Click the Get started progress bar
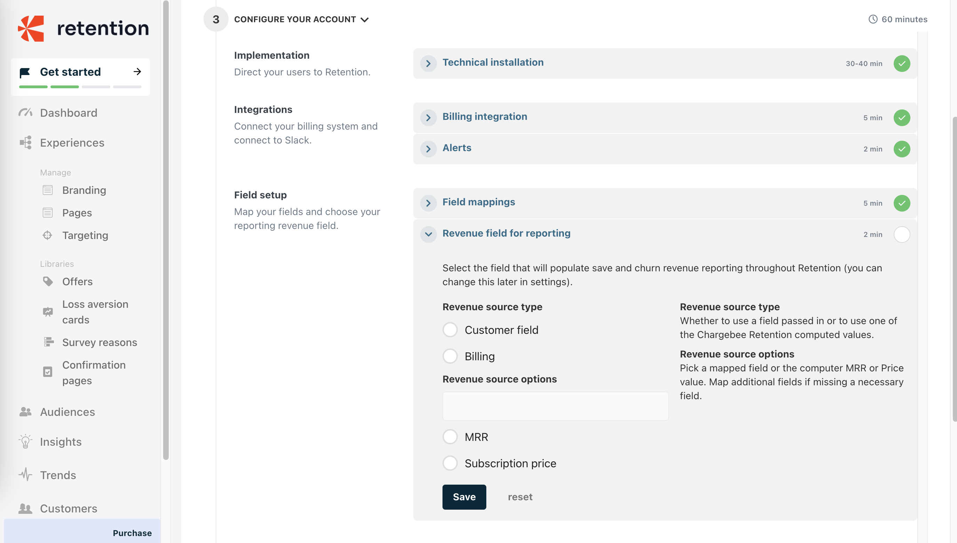This screenshot has height=543, width=957. (80, 87)
